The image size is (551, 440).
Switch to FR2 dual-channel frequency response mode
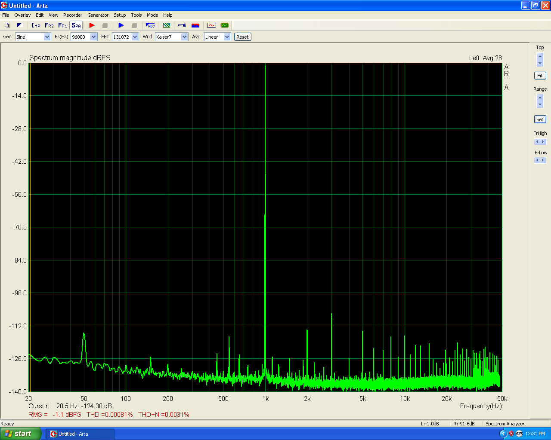[x=49, y=25]
